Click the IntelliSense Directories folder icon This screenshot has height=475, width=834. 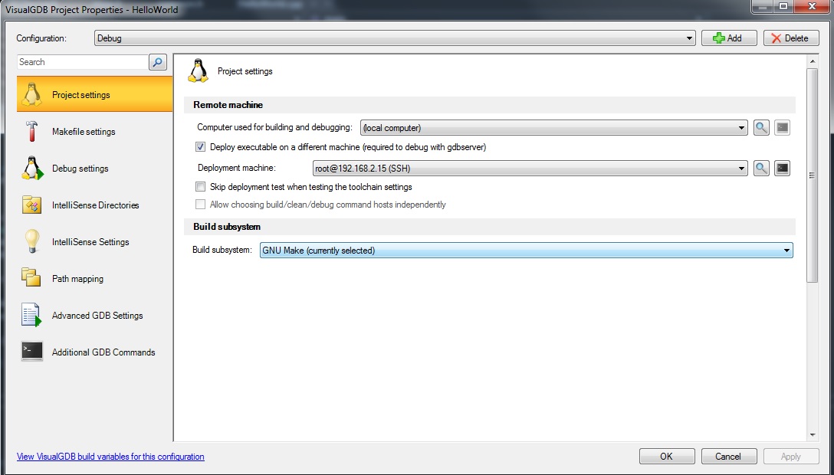tap(31, 205)
